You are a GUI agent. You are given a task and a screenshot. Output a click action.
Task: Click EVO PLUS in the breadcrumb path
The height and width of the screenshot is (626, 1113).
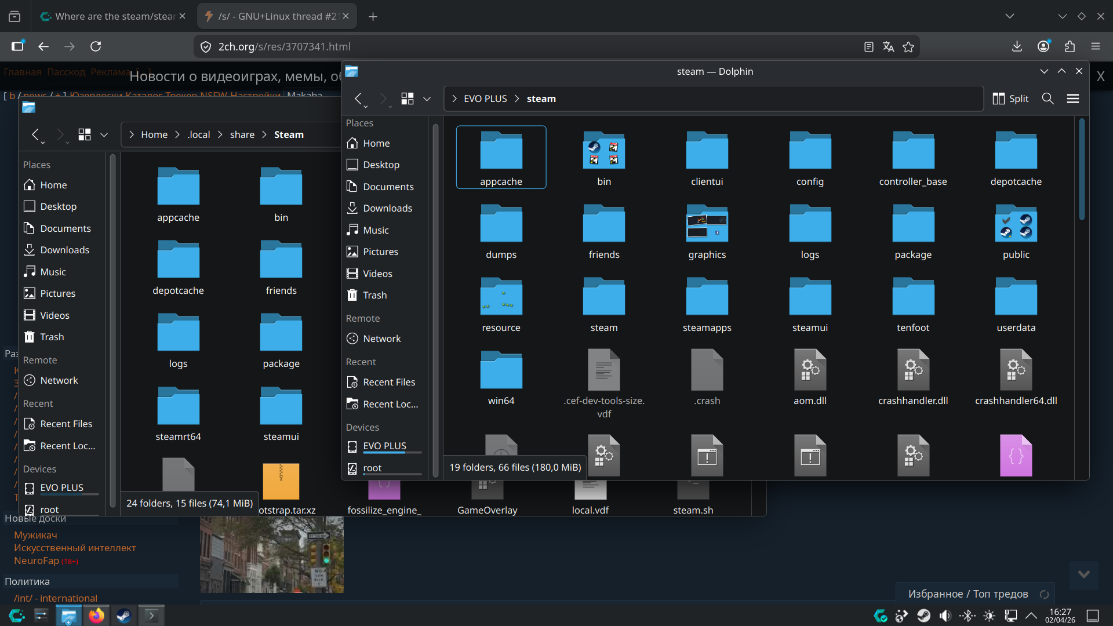coord(485,99)
